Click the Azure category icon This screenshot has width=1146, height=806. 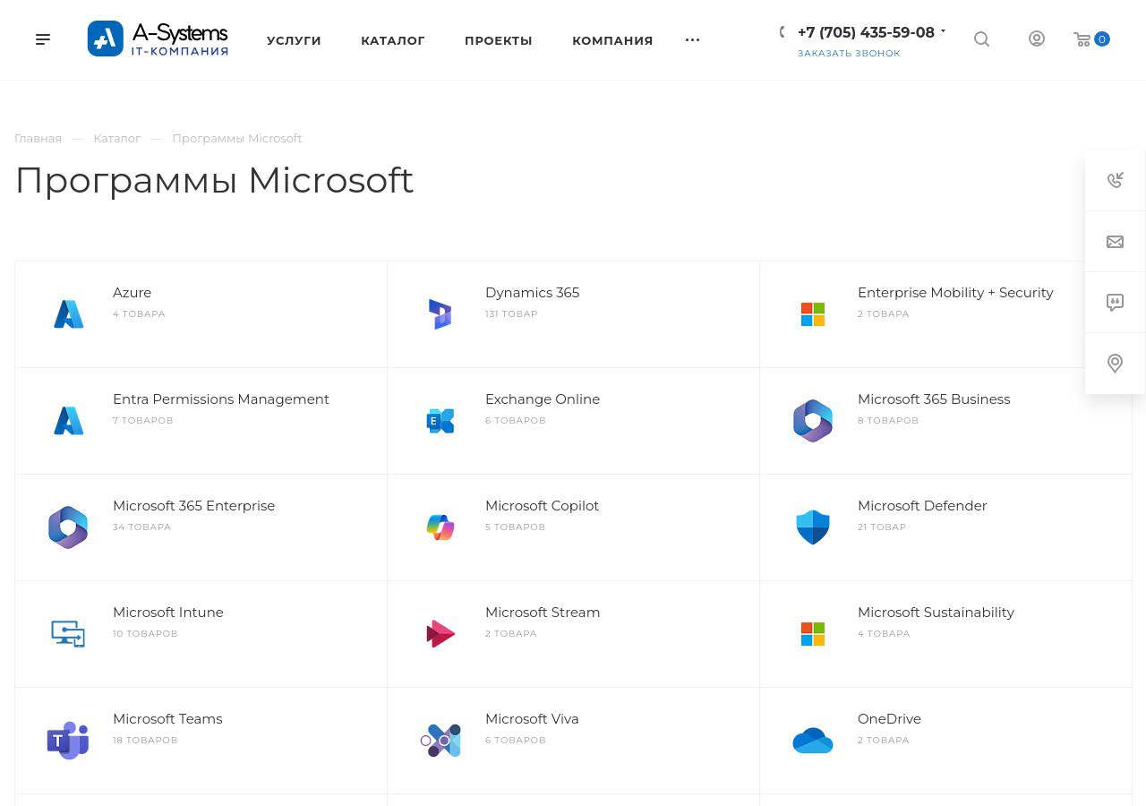pyautogui.click(x=68, y=314)
